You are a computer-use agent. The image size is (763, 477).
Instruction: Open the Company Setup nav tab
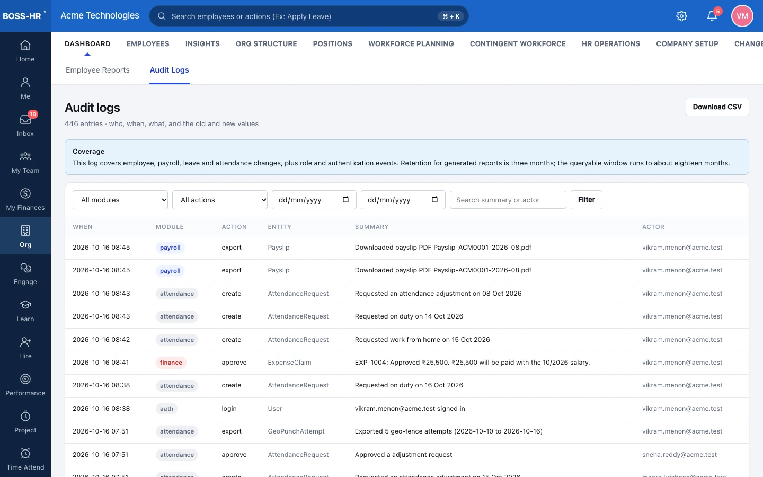[x=687, y=43]
